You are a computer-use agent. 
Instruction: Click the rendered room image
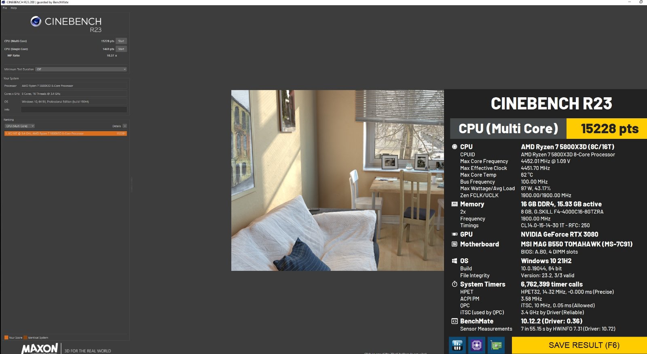tap(338, 180)
